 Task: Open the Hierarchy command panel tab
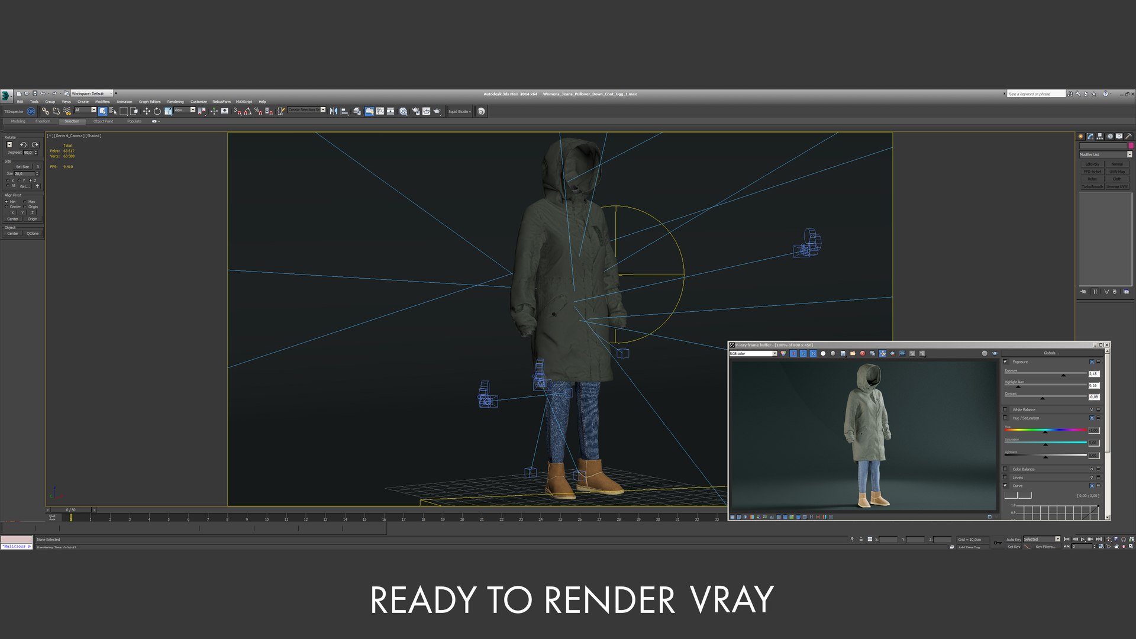coord(1100,136)
